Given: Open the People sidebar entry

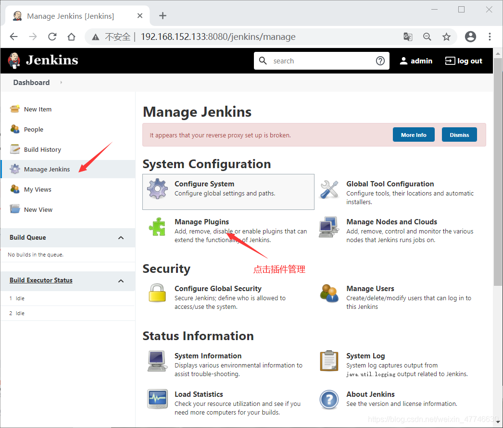Looking at the screenshot, I should (33, 129).
